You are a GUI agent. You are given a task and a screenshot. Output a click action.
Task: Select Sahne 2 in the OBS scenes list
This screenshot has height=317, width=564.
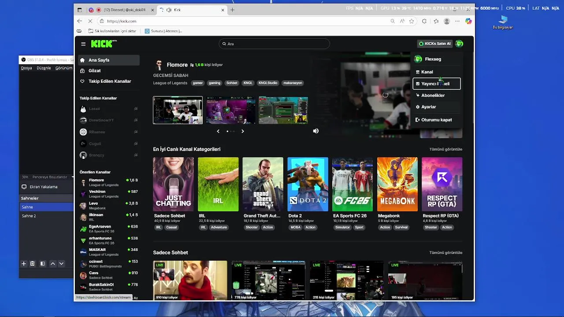[x=46, y=216]
